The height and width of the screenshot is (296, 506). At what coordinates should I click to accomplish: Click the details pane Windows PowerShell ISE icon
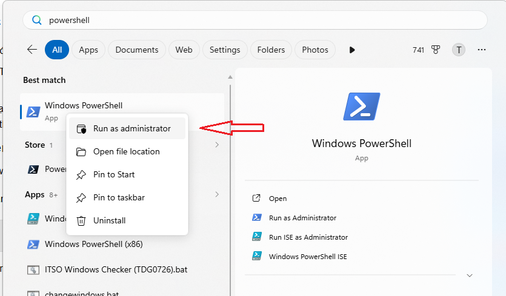tap(257, 256)
